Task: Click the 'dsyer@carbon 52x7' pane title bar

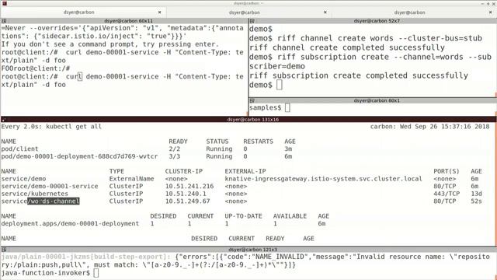Action: [x=373, y=21]
